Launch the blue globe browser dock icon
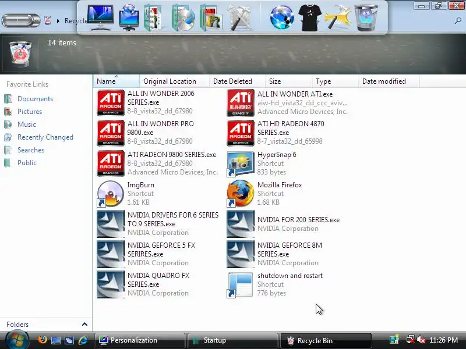The width and height of the screenshot is (466, 349). 282,18
